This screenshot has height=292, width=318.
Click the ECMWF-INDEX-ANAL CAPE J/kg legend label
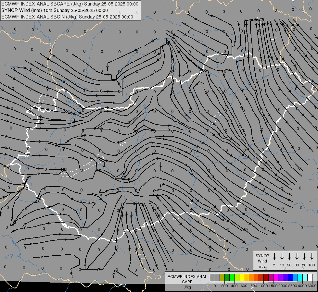point(187,282)
